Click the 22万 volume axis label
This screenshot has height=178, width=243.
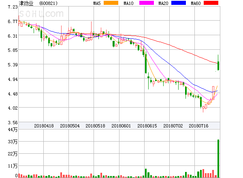[13, 154]
